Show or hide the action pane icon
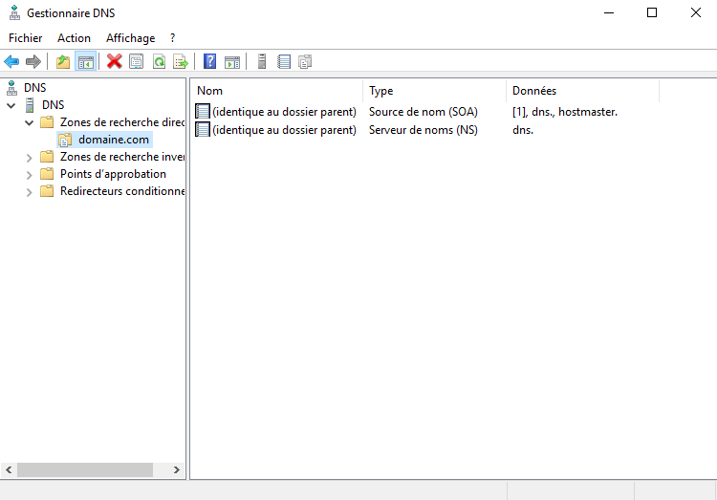Image resolution: width=717 pixels, height=500 pixels. [232, 61]
